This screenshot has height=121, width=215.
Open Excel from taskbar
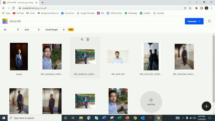tap(120, 118)
